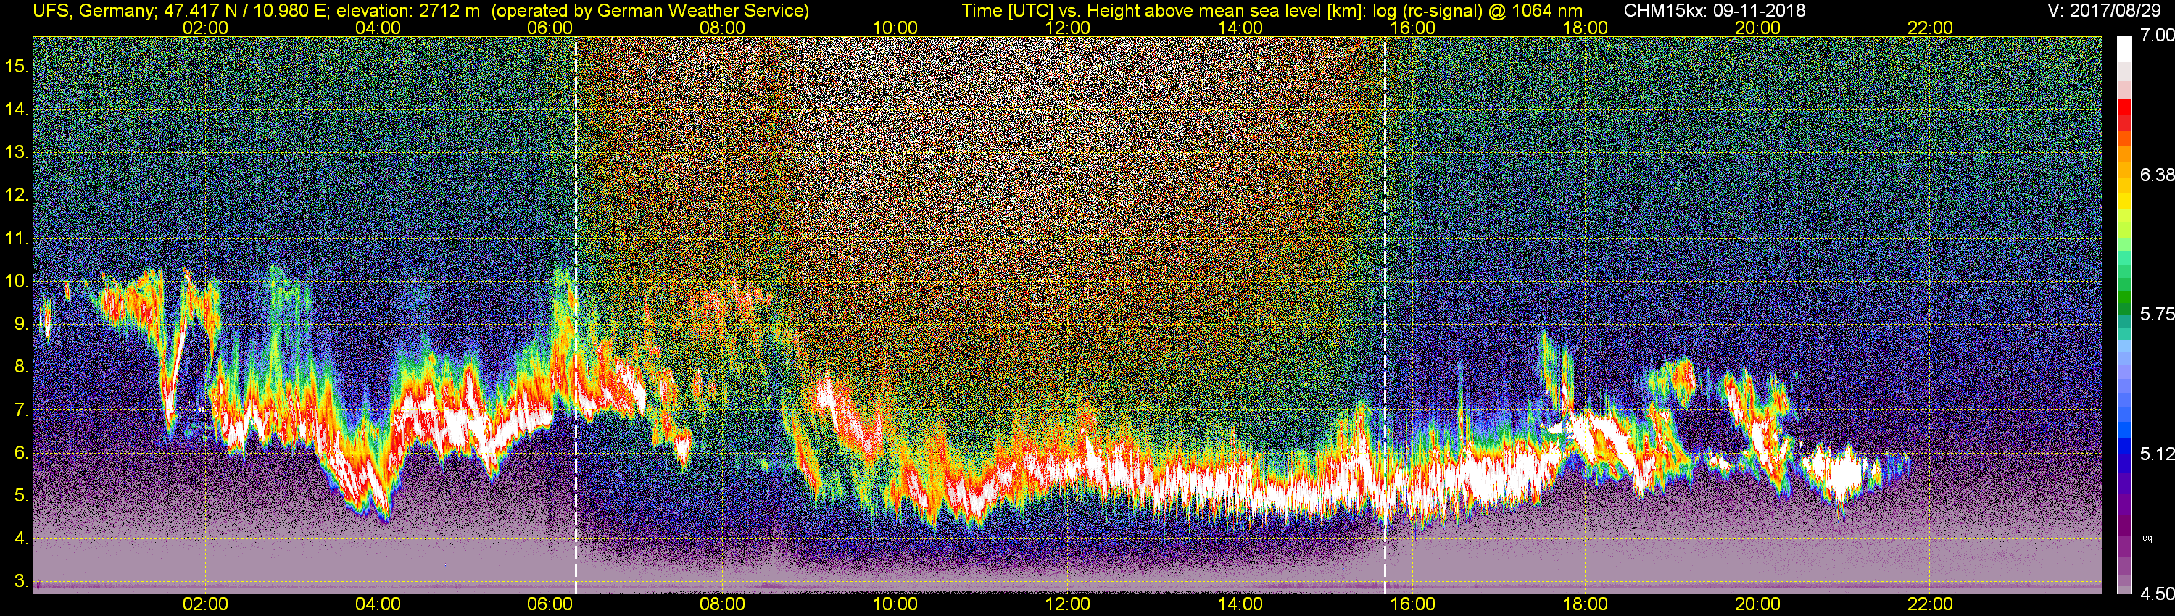Screen dimensions: 2175x616
Task: Click the '06:00' label on top time axis
Action: point(550,28)
